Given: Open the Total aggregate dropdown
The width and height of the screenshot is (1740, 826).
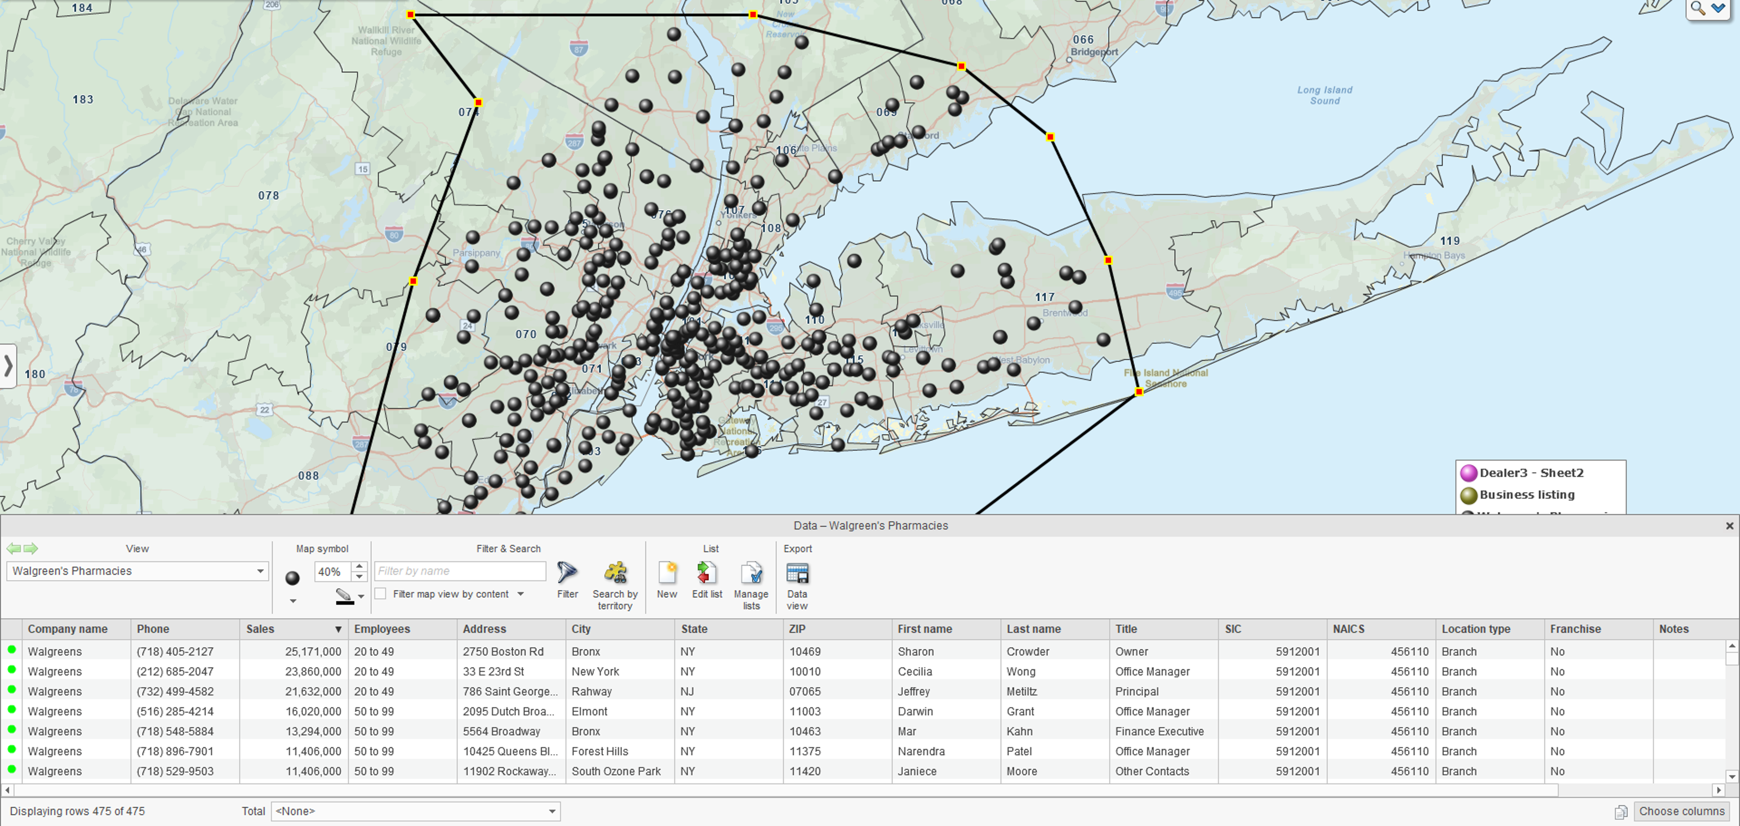Looking at the screenshot, I should [416, 811].
